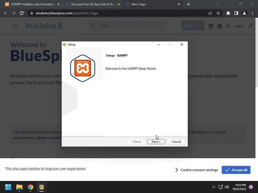This screenshot has height=193, width=258.
Task: Open Chrome from the taskbar
Action: [x=30, y=187]
